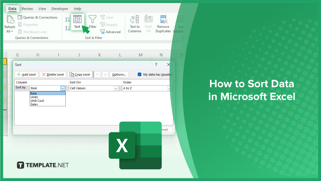The width and height of the screenshot is (321, 181).
Task: Select column M header
Action: coord(141,55)
